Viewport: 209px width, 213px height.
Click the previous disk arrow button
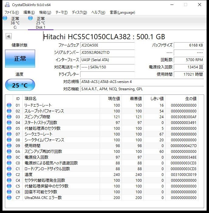[x=9, y=36]
